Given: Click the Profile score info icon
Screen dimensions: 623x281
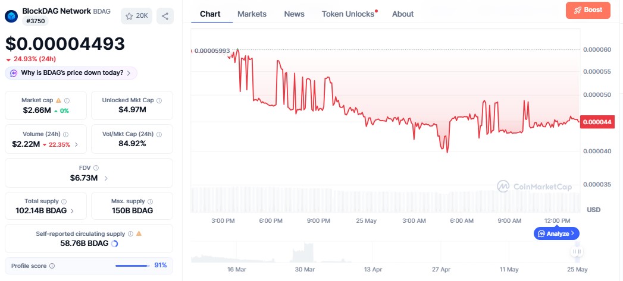Looking at the screenshot, I should [x=52, y=266].
